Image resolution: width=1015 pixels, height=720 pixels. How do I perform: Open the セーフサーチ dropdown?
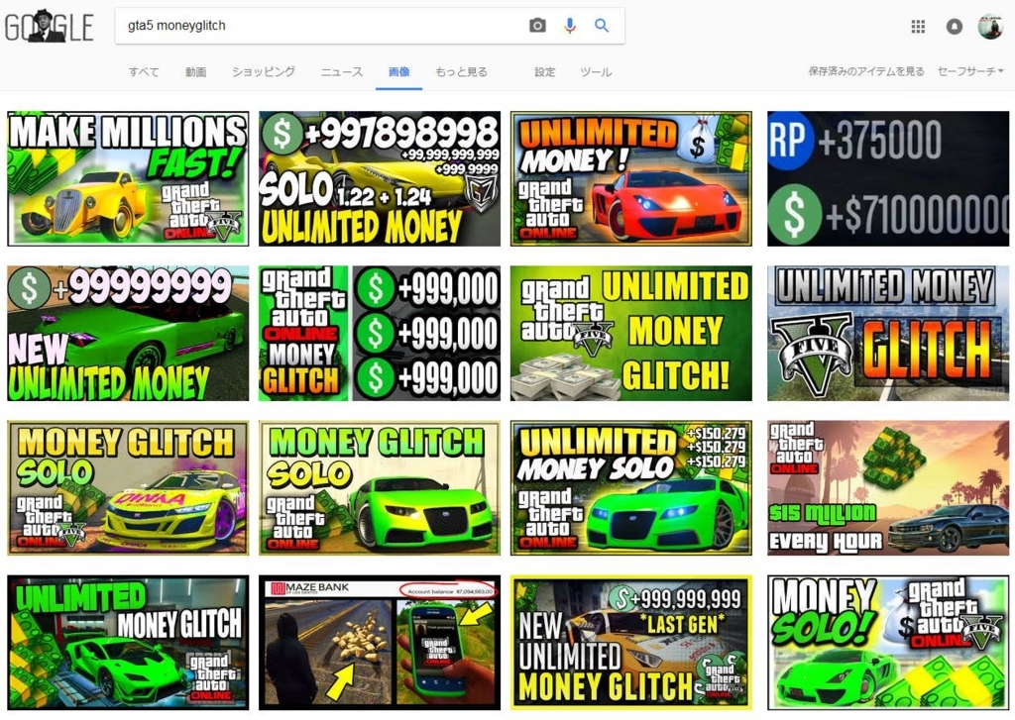[x=970, y=71]
